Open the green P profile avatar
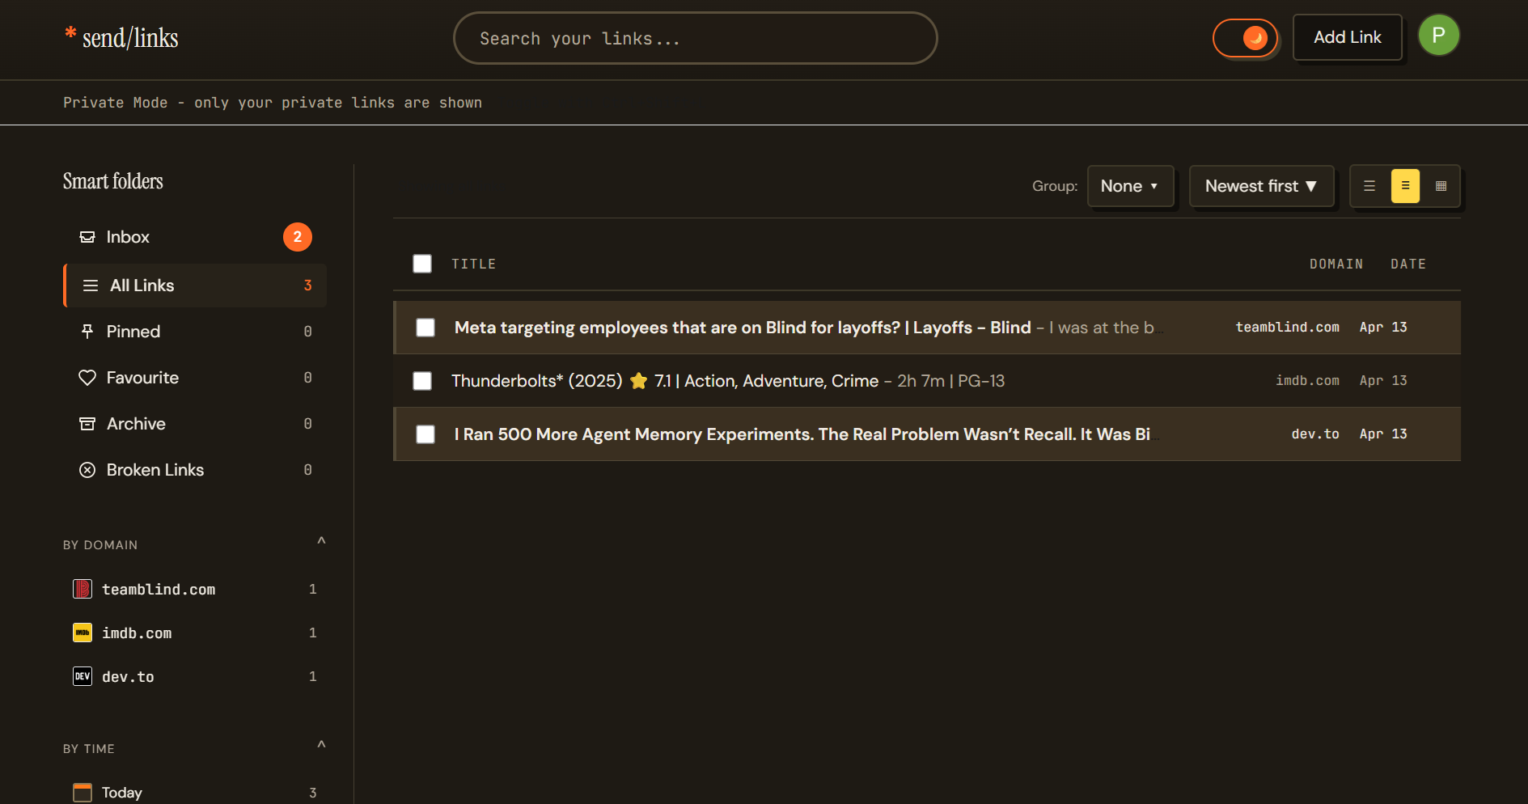 [1439, 36]
